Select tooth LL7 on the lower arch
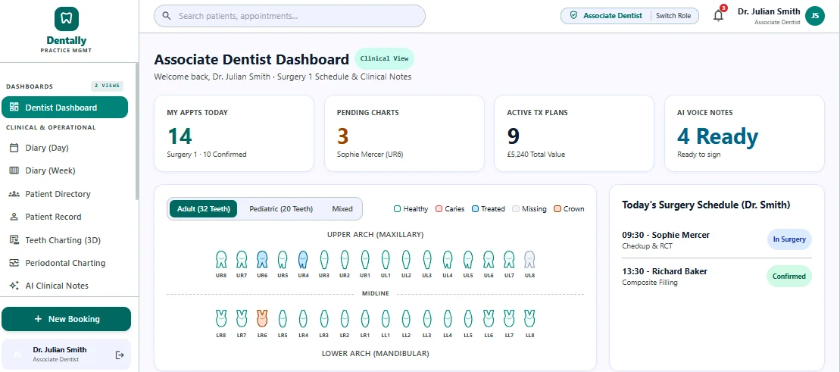 [509, 318]
